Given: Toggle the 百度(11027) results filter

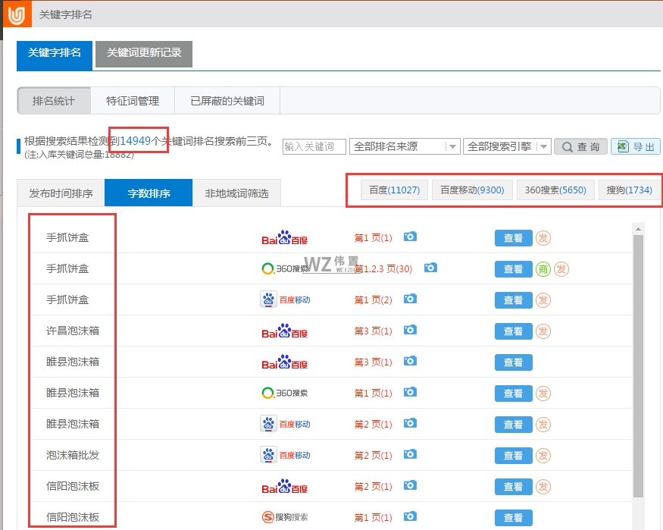Looking at the screenshot, I should pos(393,190).
